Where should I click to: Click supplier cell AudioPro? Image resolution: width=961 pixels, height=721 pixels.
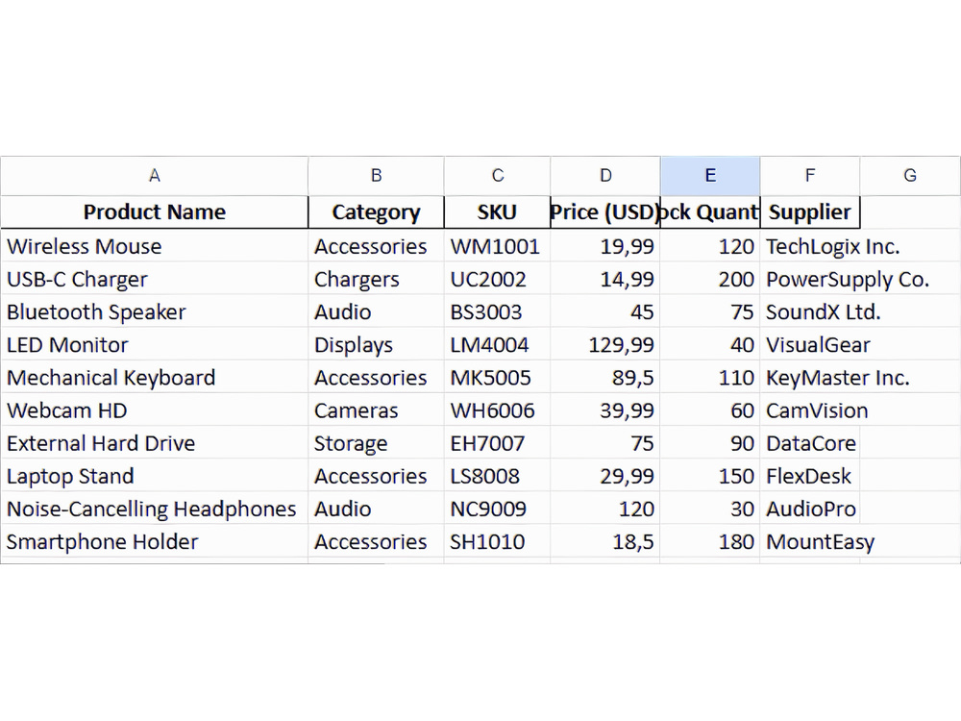tap(810, 509)
